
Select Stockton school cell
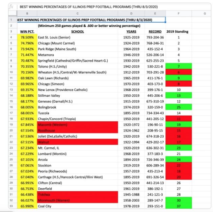point(77,165)
